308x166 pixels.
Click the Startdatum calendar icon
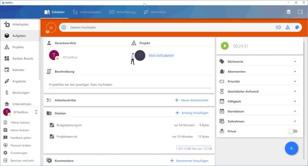222,111
